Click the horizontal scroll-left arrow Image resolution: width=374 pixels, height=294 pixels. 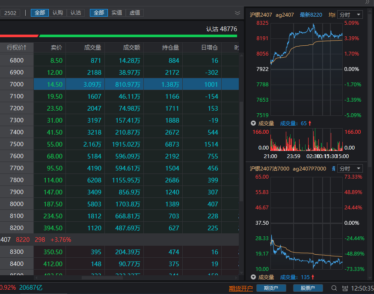[x=36, y=278]
